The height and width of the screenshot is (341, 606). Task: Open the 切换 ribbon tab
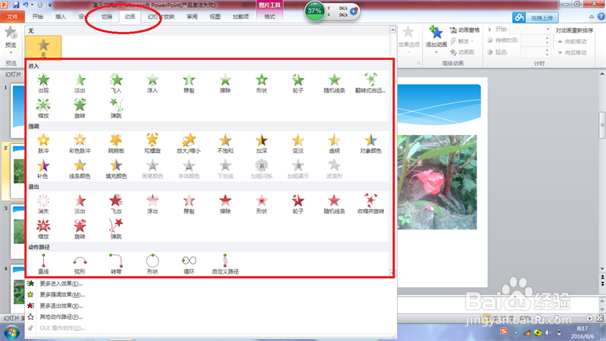(107, 17)
